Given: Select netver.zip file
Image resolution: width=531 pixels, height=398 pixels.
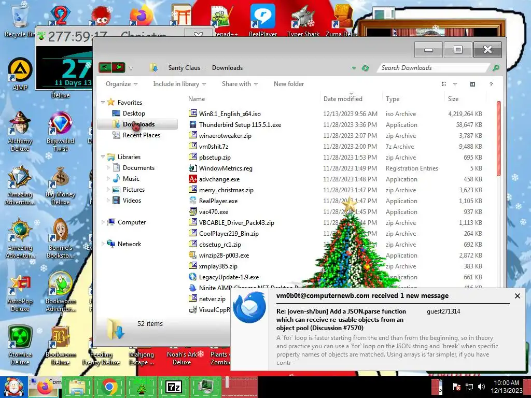Looking at the screenshot, I should point(212,299).
